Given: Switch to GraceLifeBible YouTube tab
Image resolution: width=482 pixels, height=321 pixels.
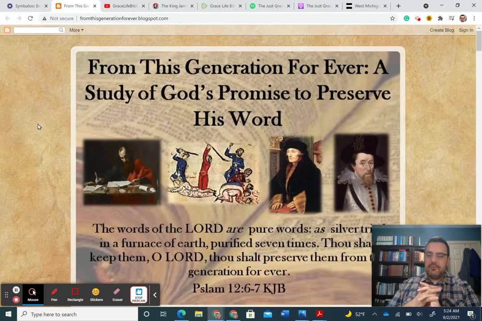Looking at the screenshot, I should point(124,6).
